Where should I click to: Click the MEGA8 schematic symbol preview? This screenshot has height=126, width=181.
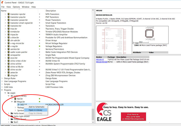(114, 40)
